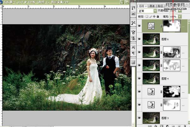The image size is (190, 127).
Task: Click the Character panel 'A' icon
Action: 133,47
